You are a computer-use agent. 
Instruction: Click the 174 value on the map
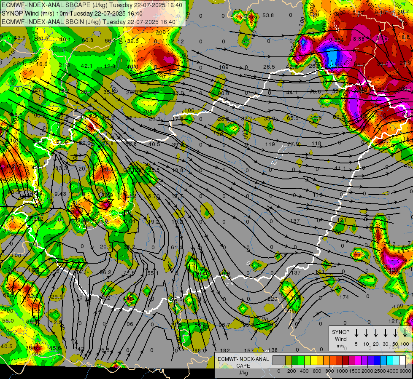tap(344, 297)
